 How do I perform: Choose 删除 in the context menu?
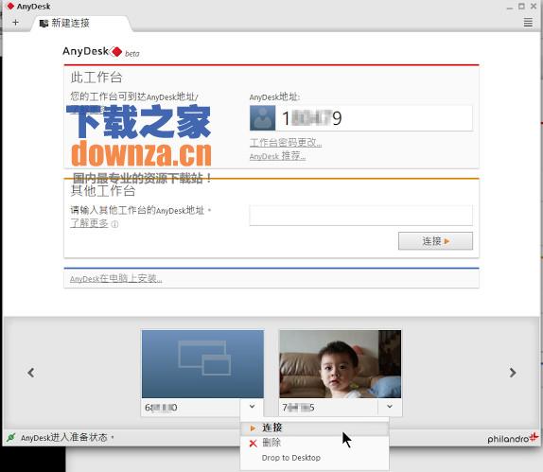(x=314, y=443)
